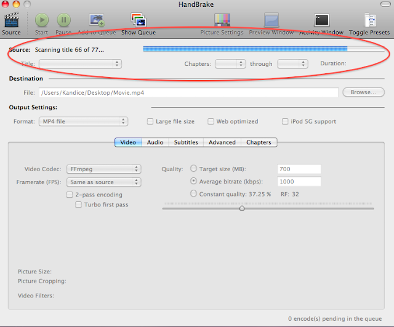The image size is (394, 327).
Task: Click the 'Picture Cropping:' label
Action: tap(42, 281)
